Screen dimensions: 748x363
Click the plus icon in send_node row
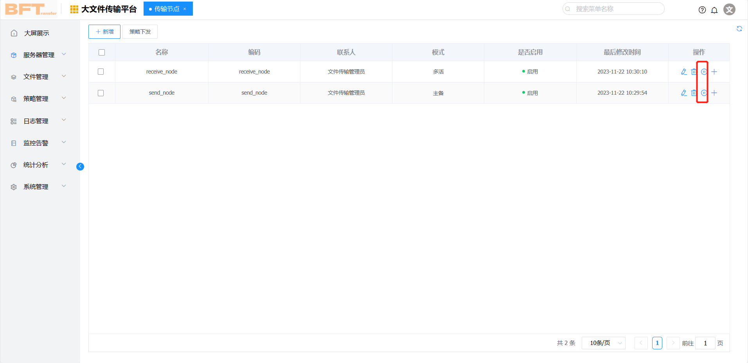714,93
